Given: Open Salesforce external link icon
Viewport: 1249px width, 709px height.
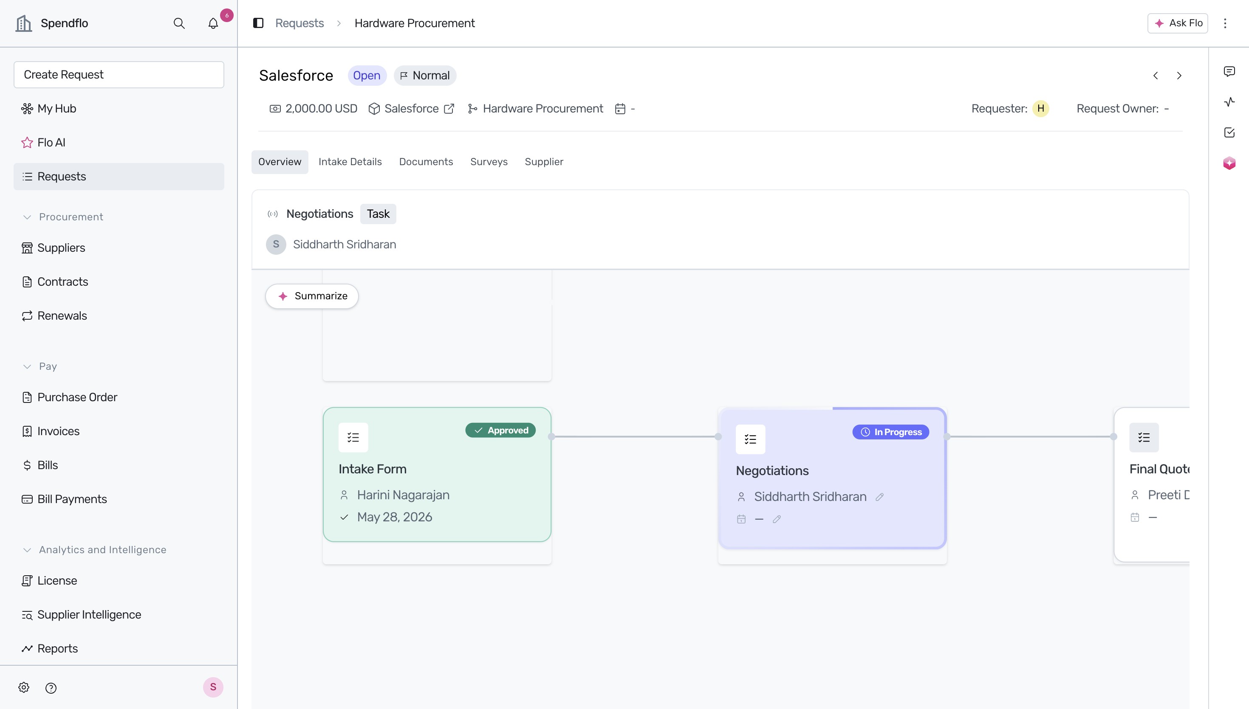Looking at the screenshot, I should pyautogui.click(x=449, y=109).
